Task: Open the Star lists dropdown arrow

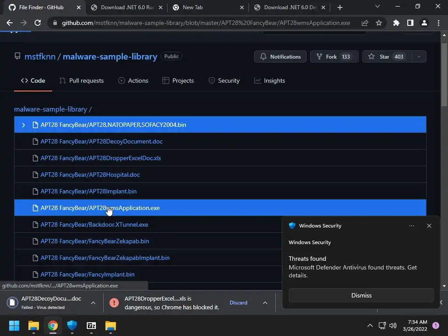Action: pos(419,56)
